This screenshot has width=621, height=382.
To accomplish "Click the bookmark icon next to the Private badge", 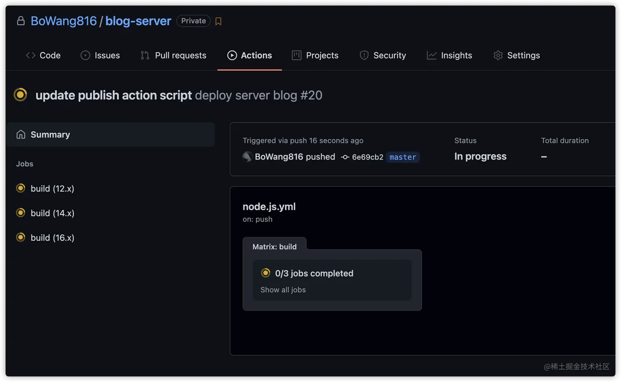I will pyautogui.click(x=218, y=21).
